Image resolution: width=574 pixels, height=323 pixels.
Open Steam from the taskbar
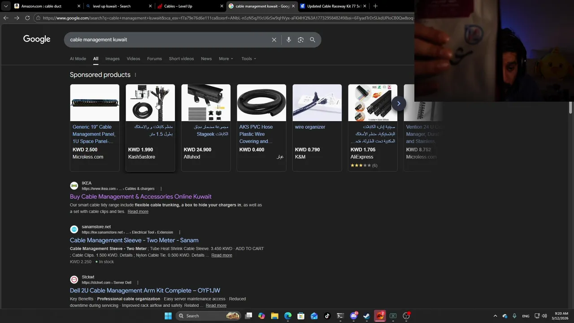pyautogui.click(x=366, y=316)
